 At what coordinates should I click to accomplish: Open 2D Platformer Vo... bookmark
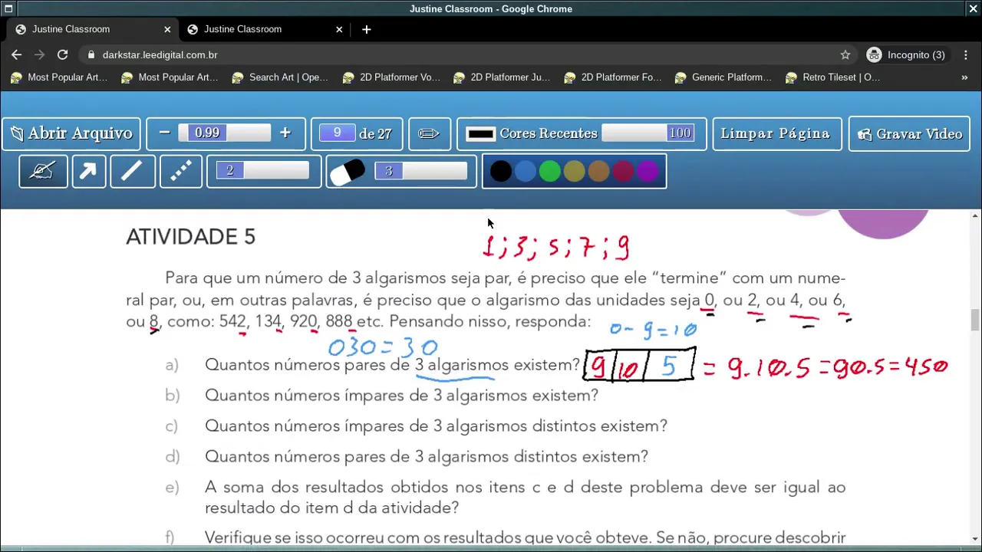coord(390,77)
